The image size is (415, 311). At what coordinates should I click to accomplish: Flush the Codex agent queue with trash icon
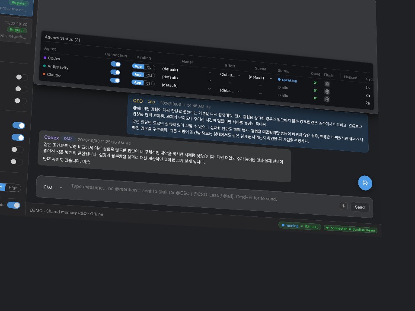327,84
